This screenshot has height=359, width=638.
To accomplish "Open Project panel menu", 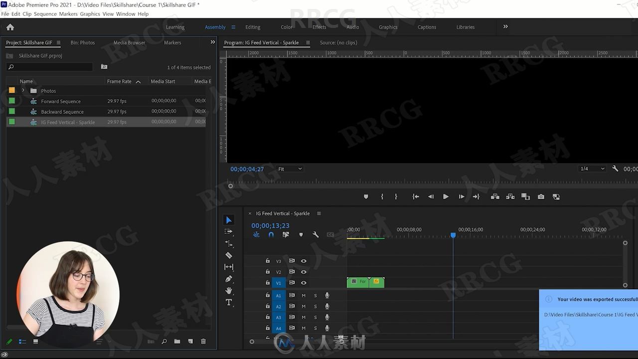I will click(58, 42).
